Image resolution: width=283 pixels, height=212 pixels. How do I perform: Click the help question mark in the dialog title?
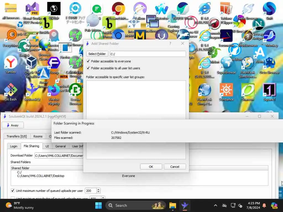(x=170, y=43)
